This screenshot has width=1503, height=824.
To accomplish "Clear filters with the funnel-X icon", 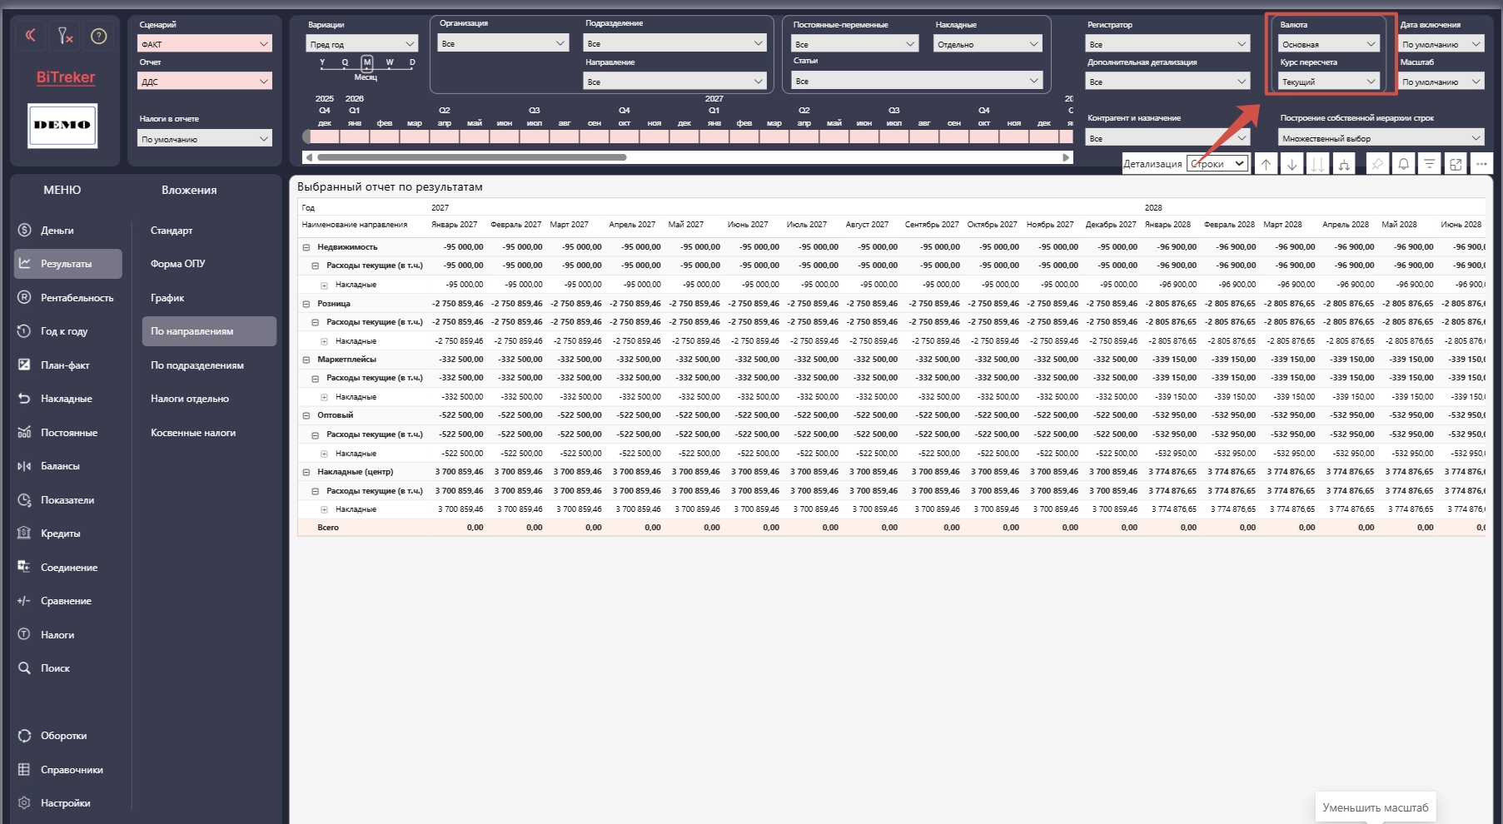I will click(x=65, y=36).
